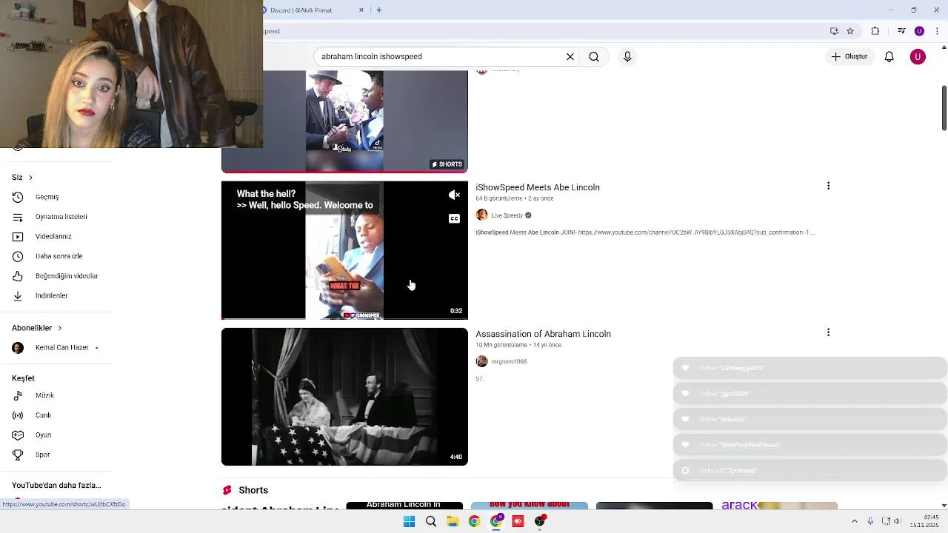The image size is (948, 533).
Task: Play the Assassination of Abraham Lincoln thumbnail
Action: point(344,397)
